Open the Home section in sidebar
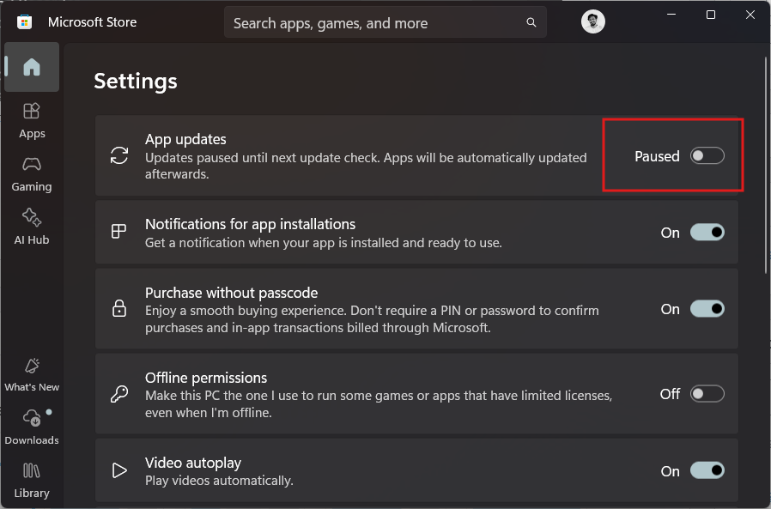 tap(32, 67)
